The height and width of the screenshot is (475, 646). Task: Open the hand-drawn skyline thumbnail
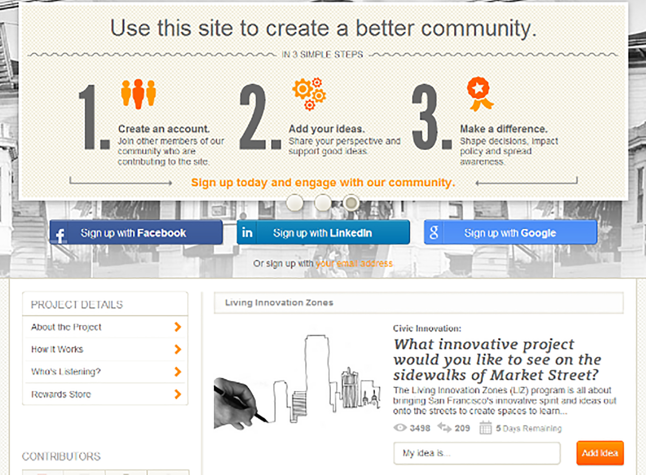pyautogui.click(x=297, y=382)
